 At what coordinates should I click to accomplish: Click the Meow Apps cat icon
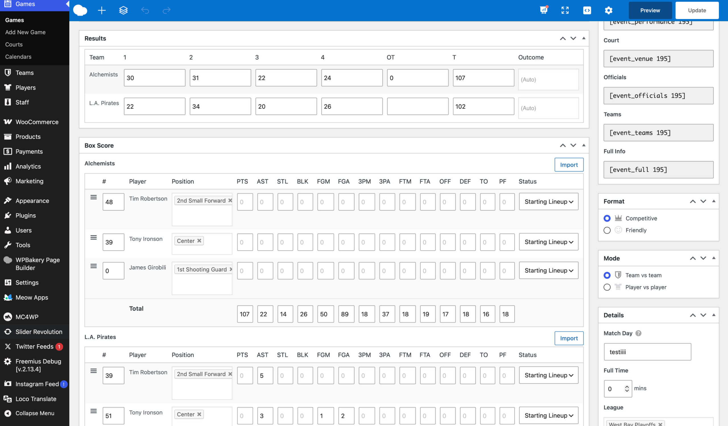tap(8, 297)
